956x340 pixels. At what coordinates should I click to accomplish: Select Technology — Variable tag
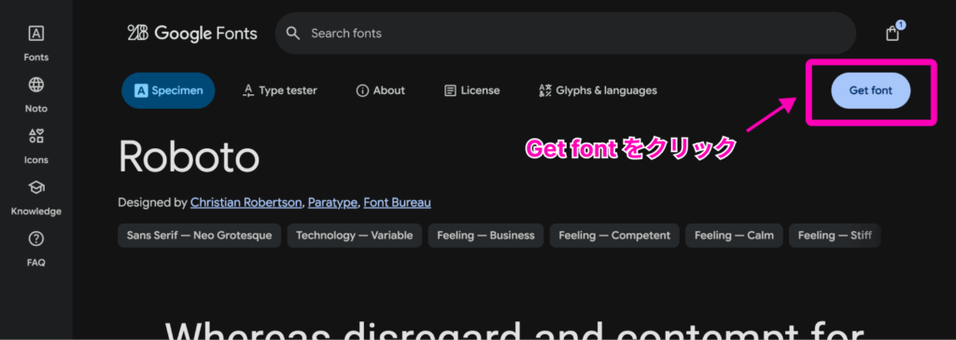[354, 236]
